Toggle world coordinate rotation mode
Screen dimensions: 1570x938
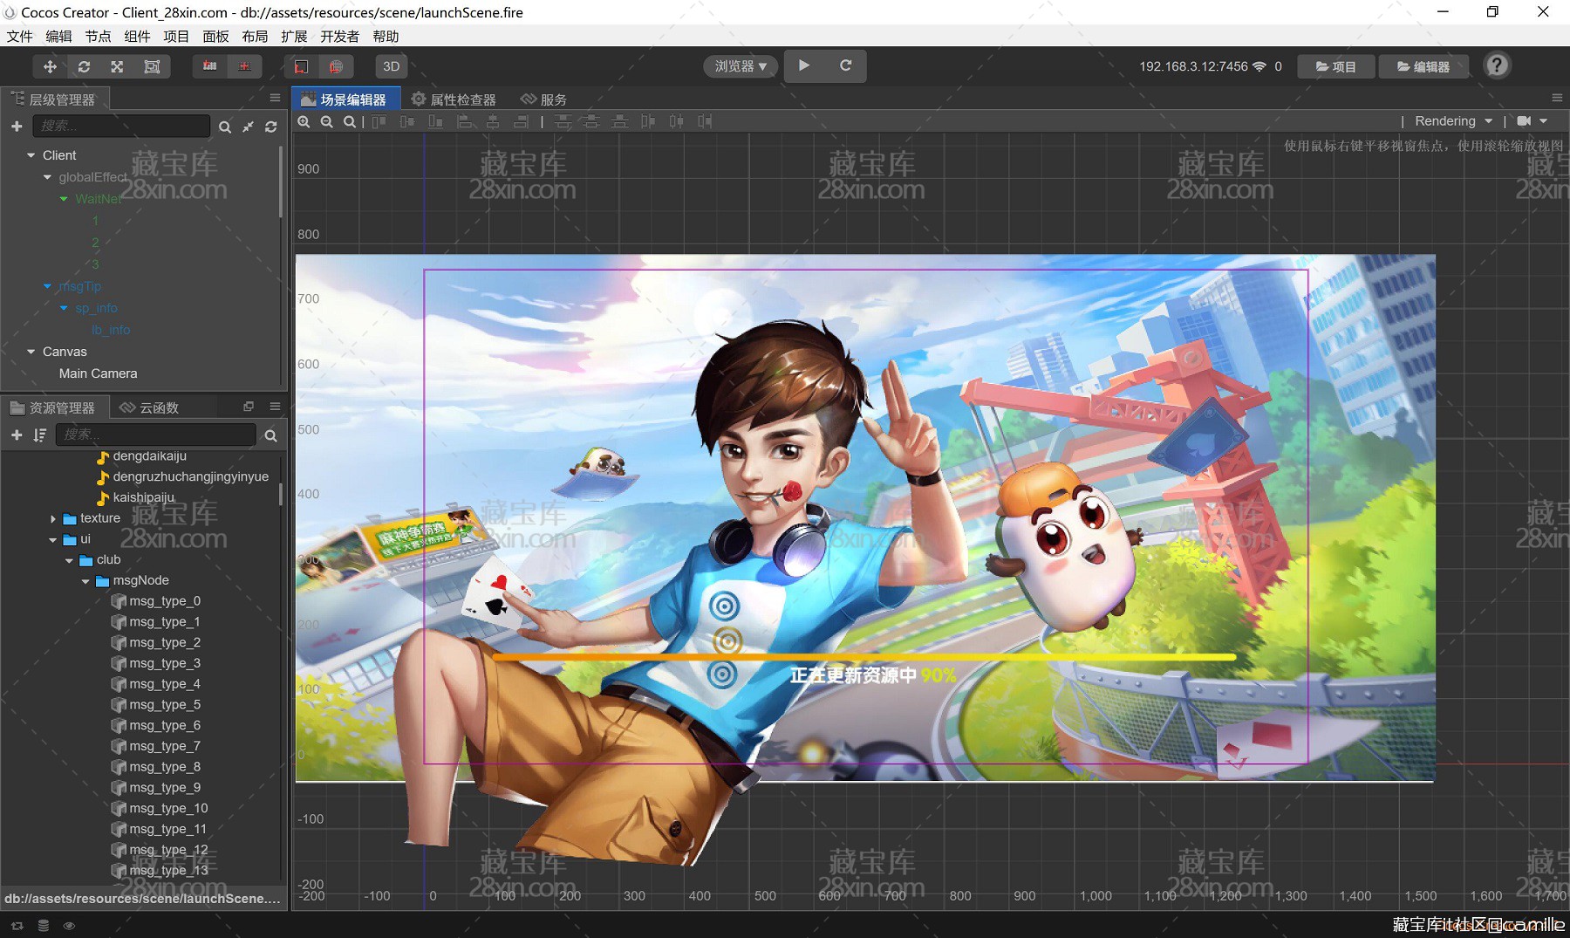[x=336, y=66]
